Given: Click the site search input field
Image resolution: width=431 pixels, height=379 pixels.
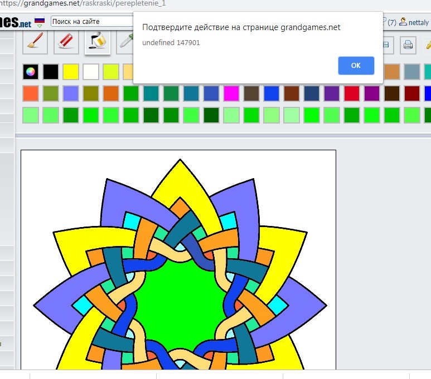Looking at the screenshot, I should point(92,21).
